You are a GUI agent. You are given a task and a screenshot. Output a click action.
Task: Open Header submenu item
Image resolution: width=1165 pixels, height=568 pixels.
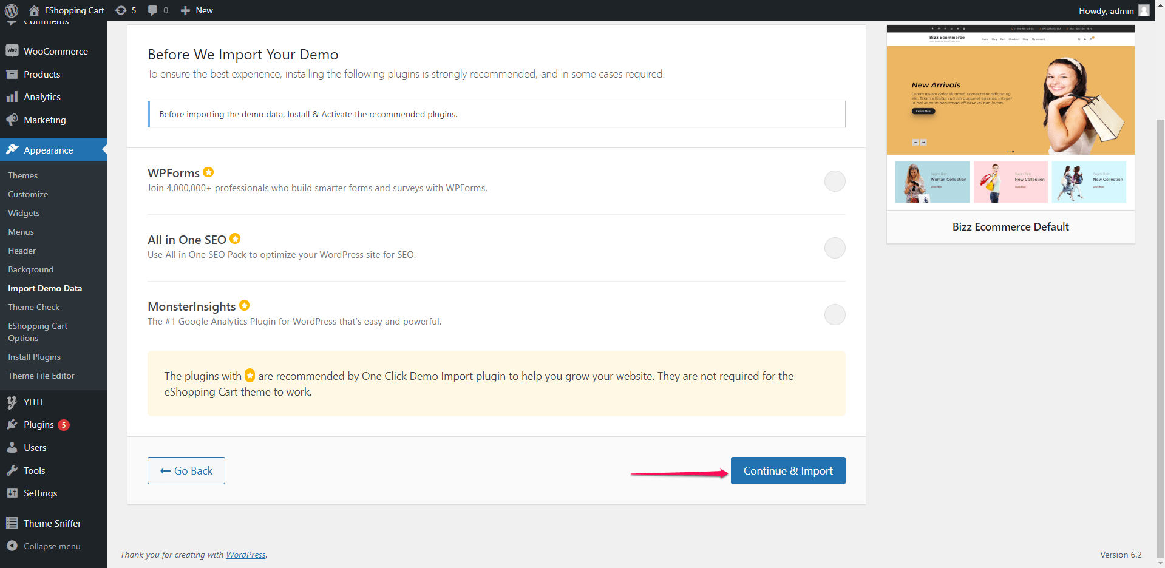click(x=22, y=251)
